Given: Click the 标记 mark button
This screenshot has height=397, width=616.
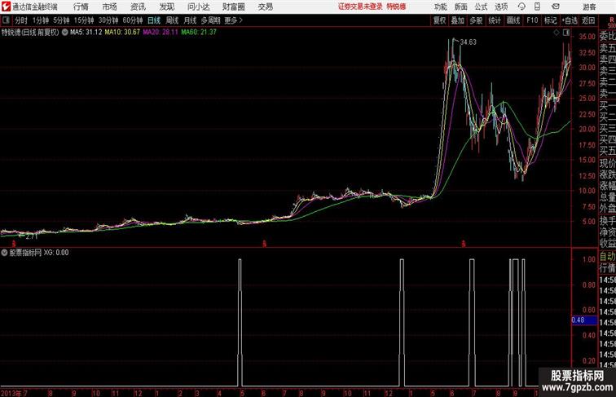Looking at the screenshot, I should [550, 20].
